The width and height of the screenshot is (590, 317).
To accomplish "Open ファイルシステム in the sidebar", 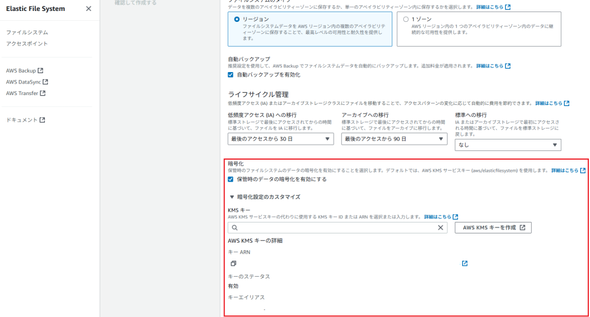I will click(27, 32).
